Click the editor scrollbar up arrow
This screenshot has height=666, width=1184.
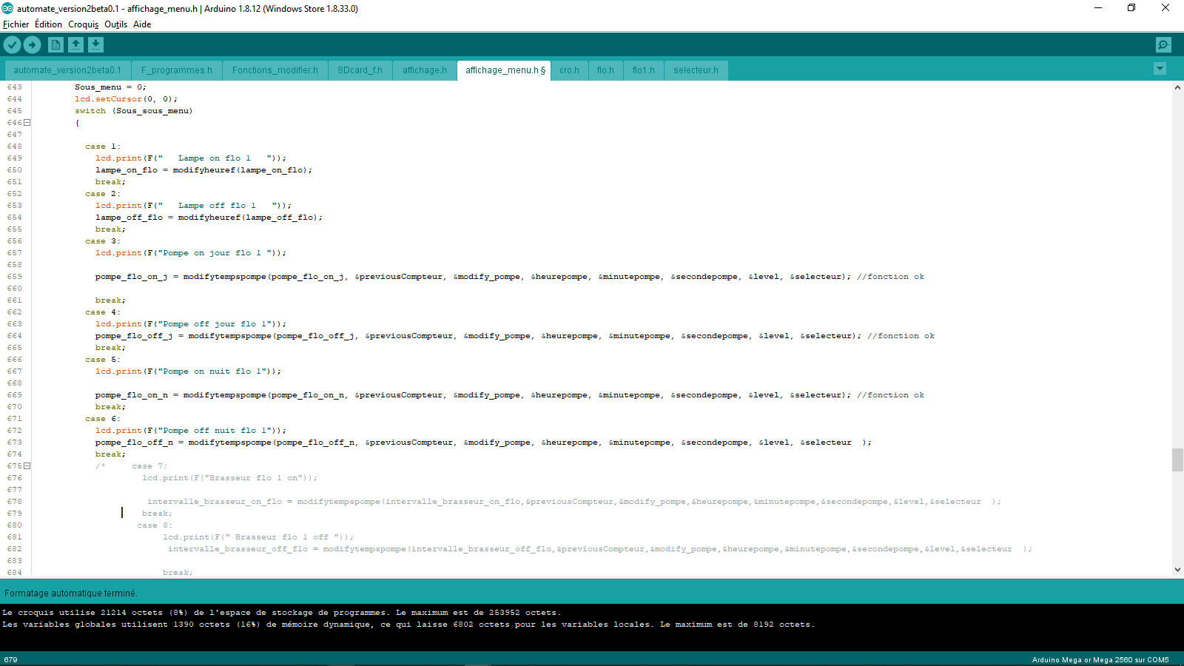(x=1177, y=87)
